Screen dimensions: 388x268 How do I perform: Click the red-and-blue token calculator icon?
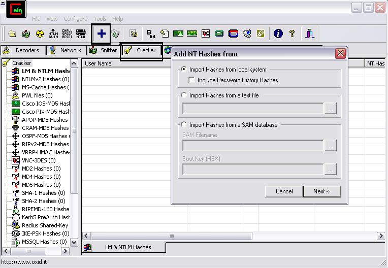tap(233, 33)
